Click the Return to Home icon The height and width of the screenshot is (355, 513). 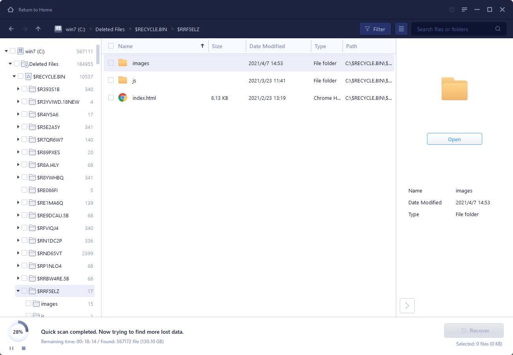click(11, 9)
